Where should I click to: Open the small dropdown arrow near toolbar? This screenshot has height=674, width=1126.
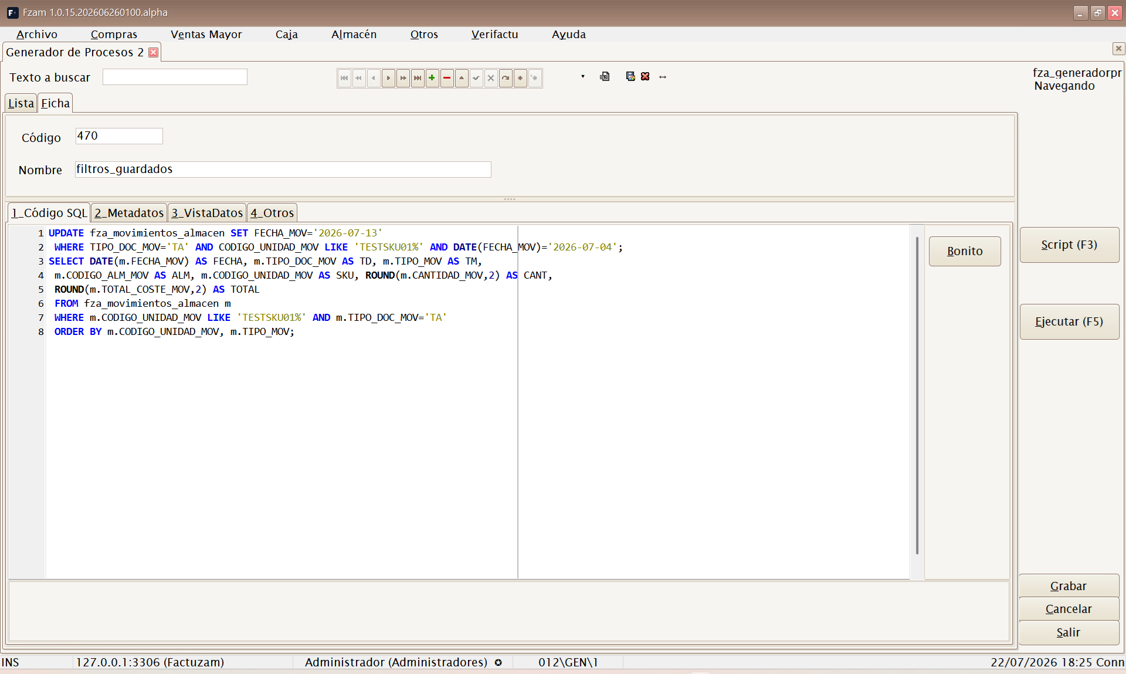click(x=582, y=76)
